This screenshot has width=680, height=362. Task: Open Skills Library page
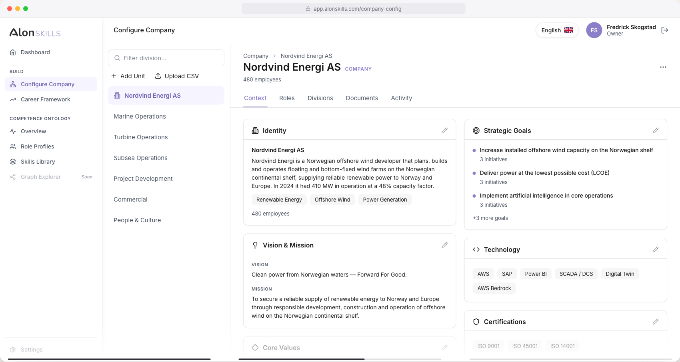[51, 162]
